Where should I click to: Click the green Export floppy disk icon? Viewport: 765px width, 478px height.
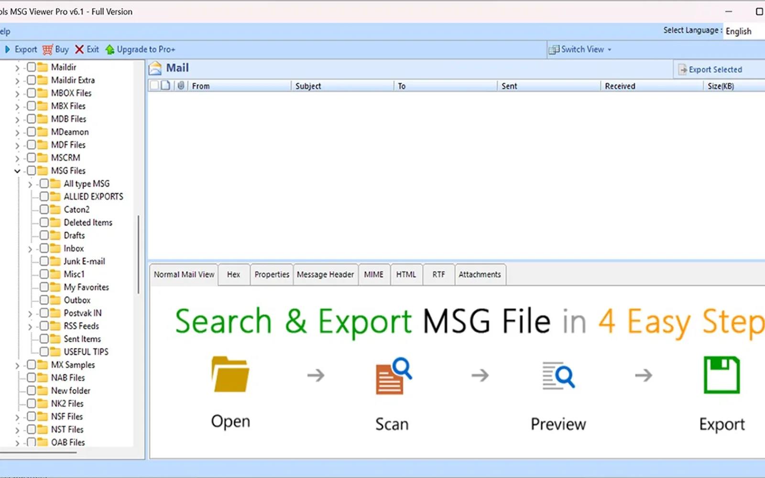pos(722,375)
